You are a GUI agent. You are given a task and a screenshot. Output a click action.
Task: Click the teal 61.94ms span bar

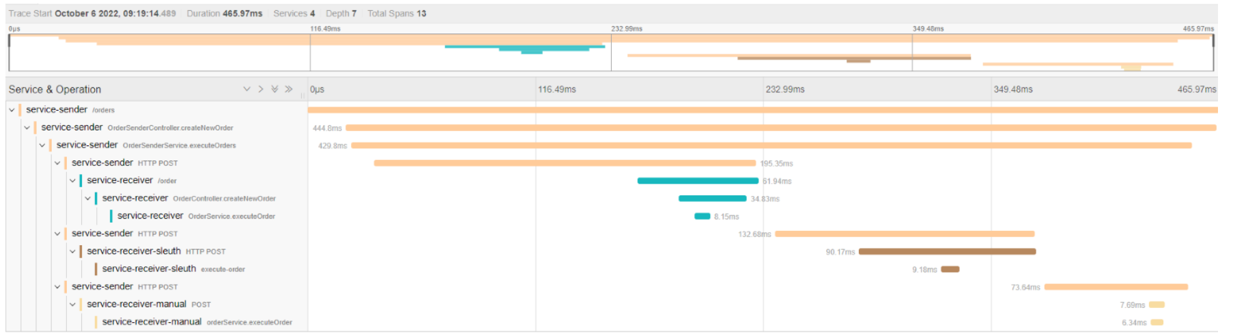click(x=697, y=181)
